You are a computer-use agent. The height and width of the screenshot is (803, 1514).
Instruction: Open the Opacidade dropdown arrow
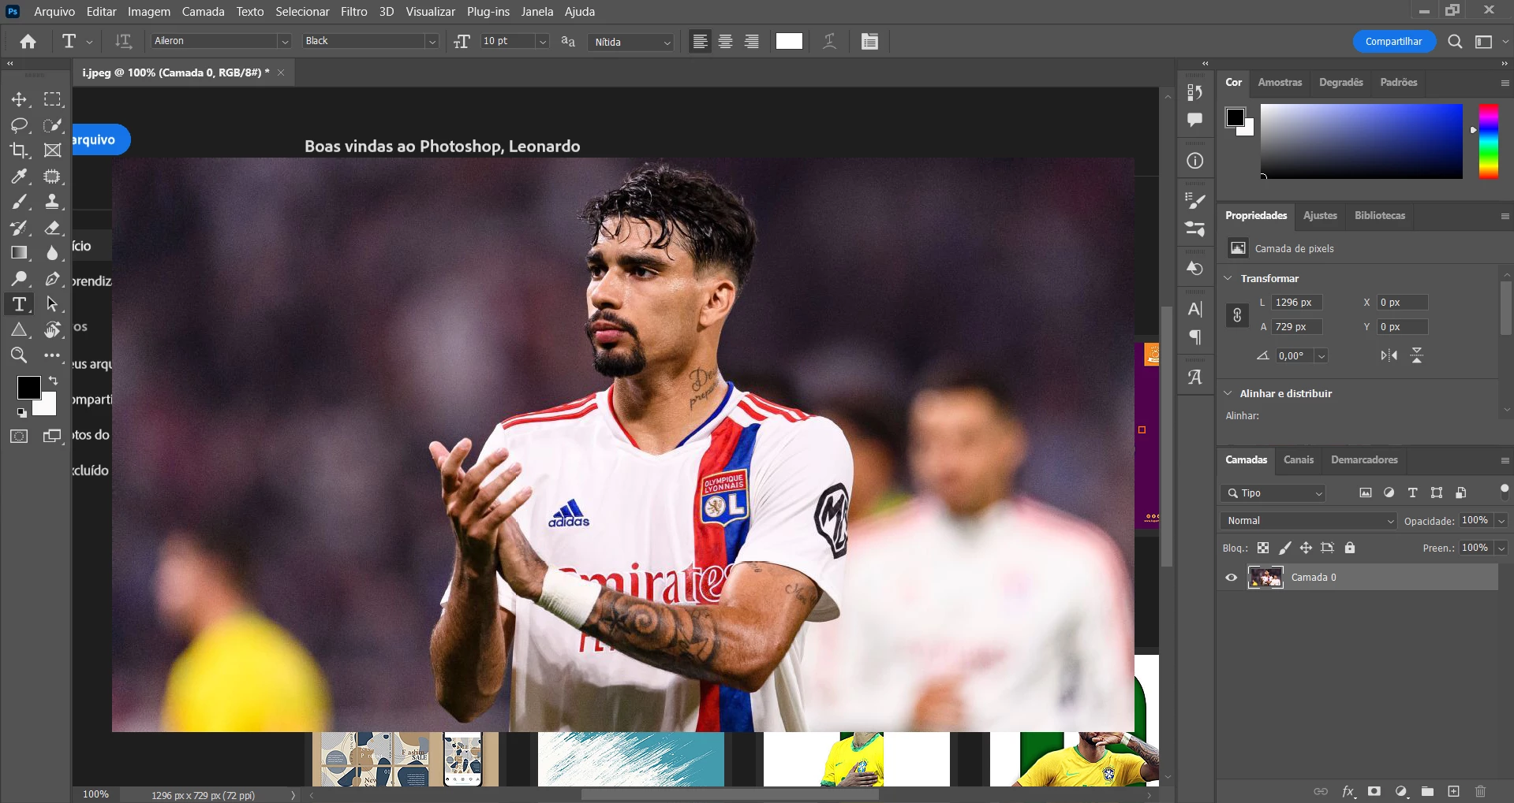pos(1501,521)
